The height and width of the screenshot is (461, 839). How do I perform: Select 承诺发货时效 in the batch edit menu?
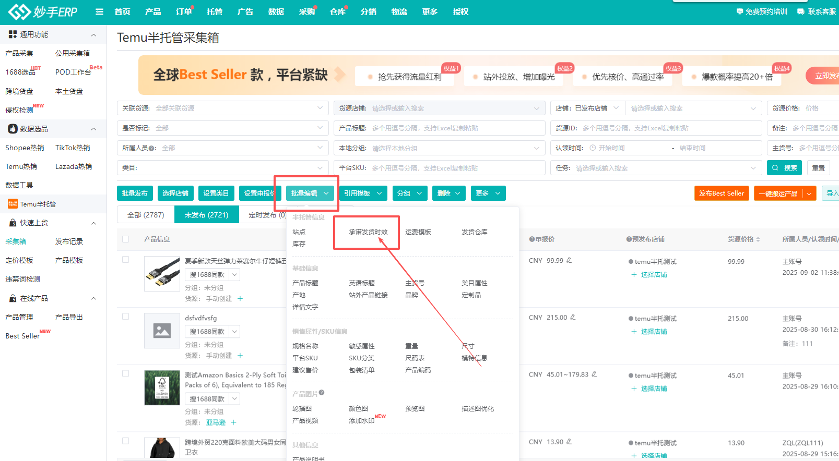(368, 232)
